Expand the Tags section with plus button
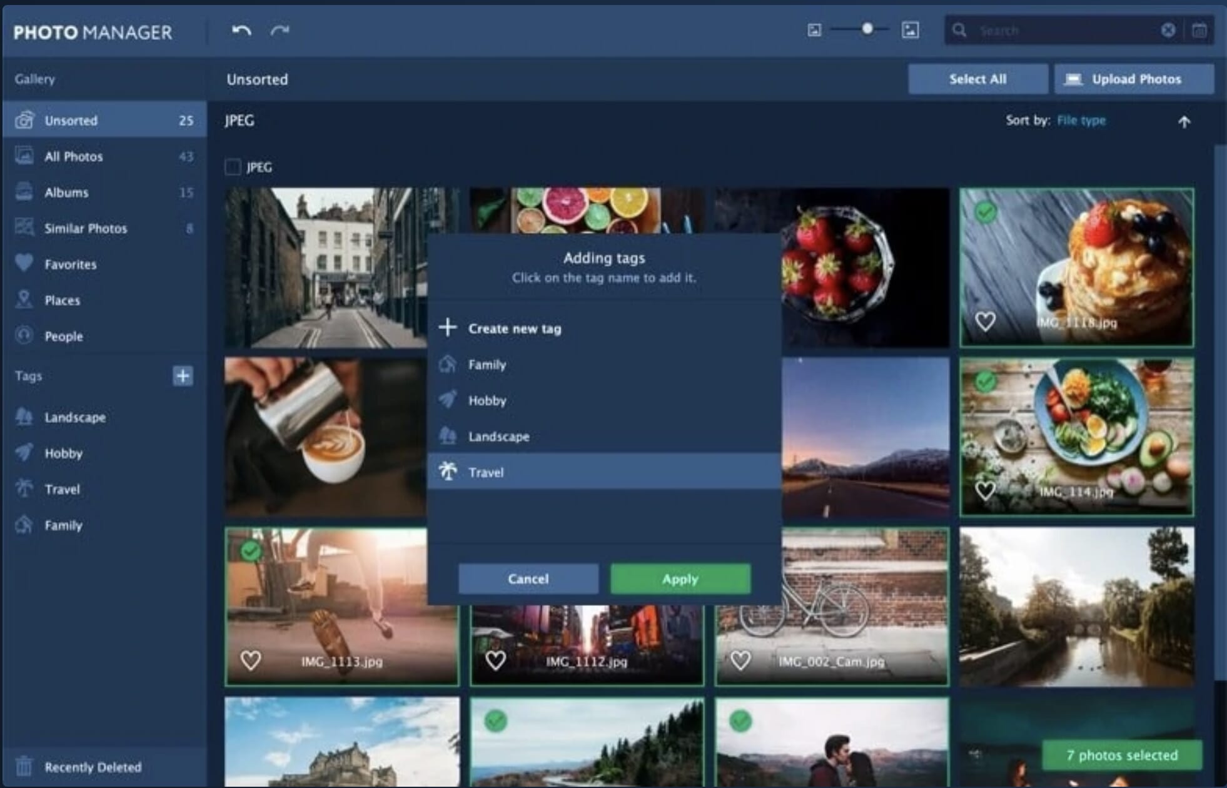Screen dimensions: 1227x788 click(183, 376)
